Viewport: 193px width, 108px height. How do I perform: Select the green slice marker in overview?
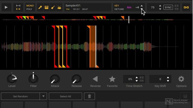24,18
